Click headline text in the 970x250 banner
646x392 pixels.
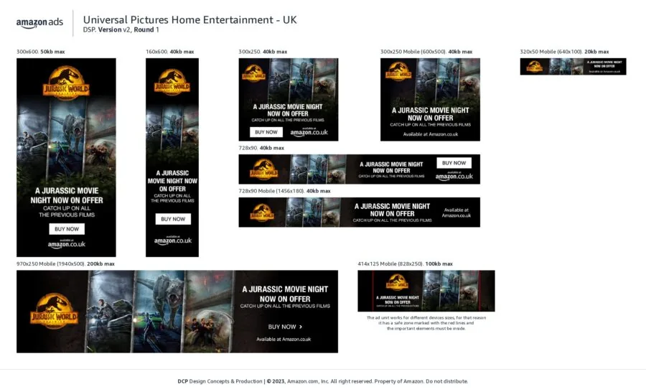tap(285, 294)
